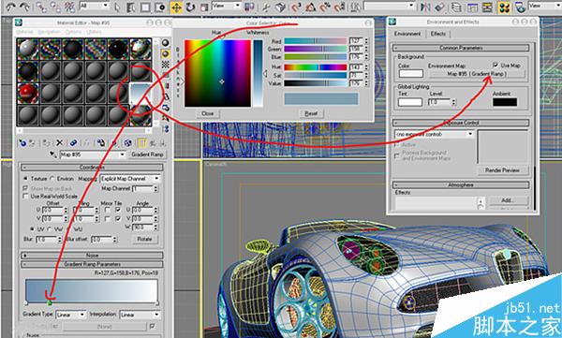562x338 pixels.
Task: Toggle the 3D Snaps icon
Action: [296, 7]
